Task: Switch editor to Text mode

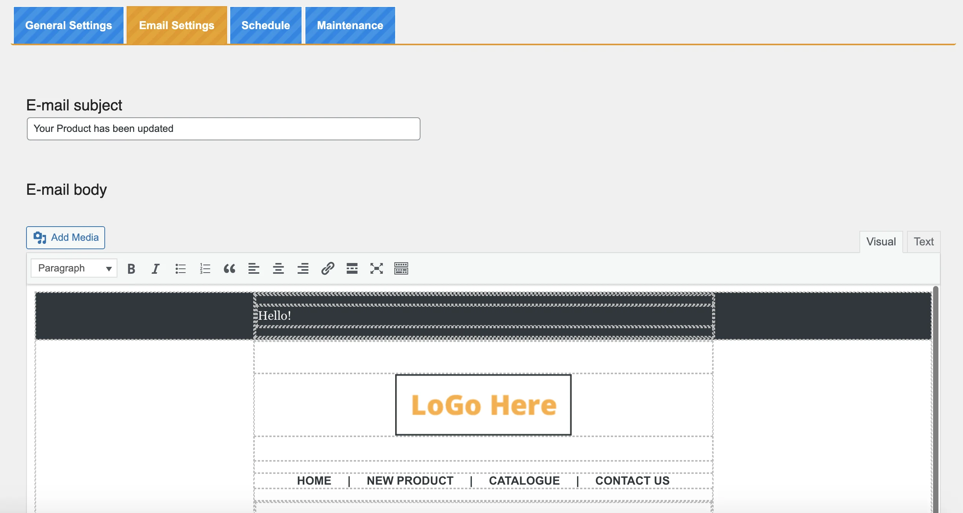Action: 923,242
